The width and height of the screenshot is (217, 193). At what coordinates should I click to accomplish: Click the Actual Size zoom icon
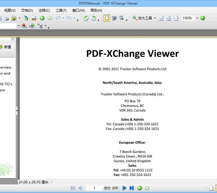click(x=161, y=18)
